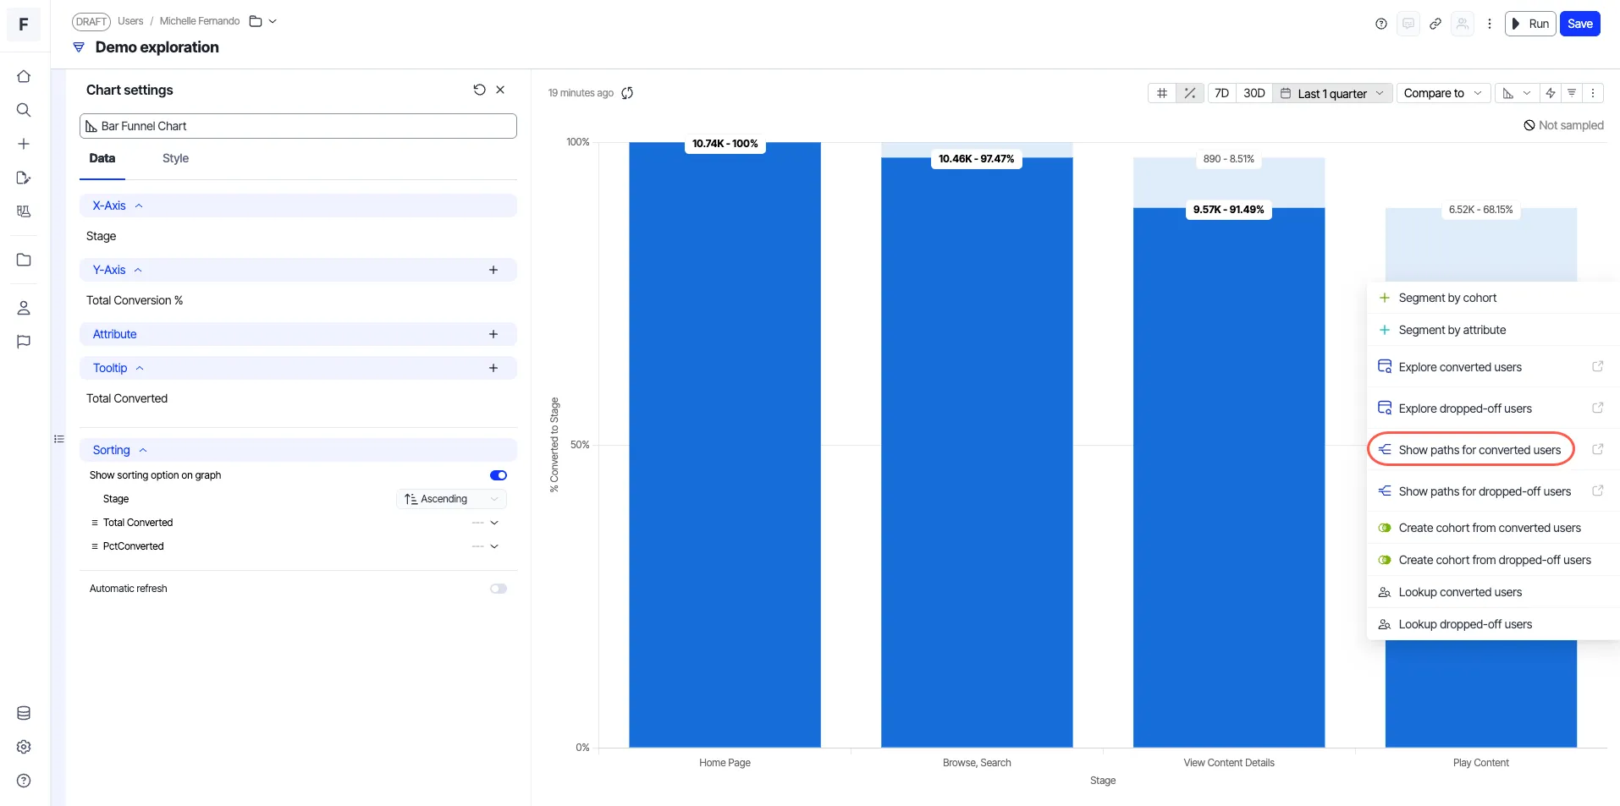
Task: Click the Run button
Action: point(1530,24)
